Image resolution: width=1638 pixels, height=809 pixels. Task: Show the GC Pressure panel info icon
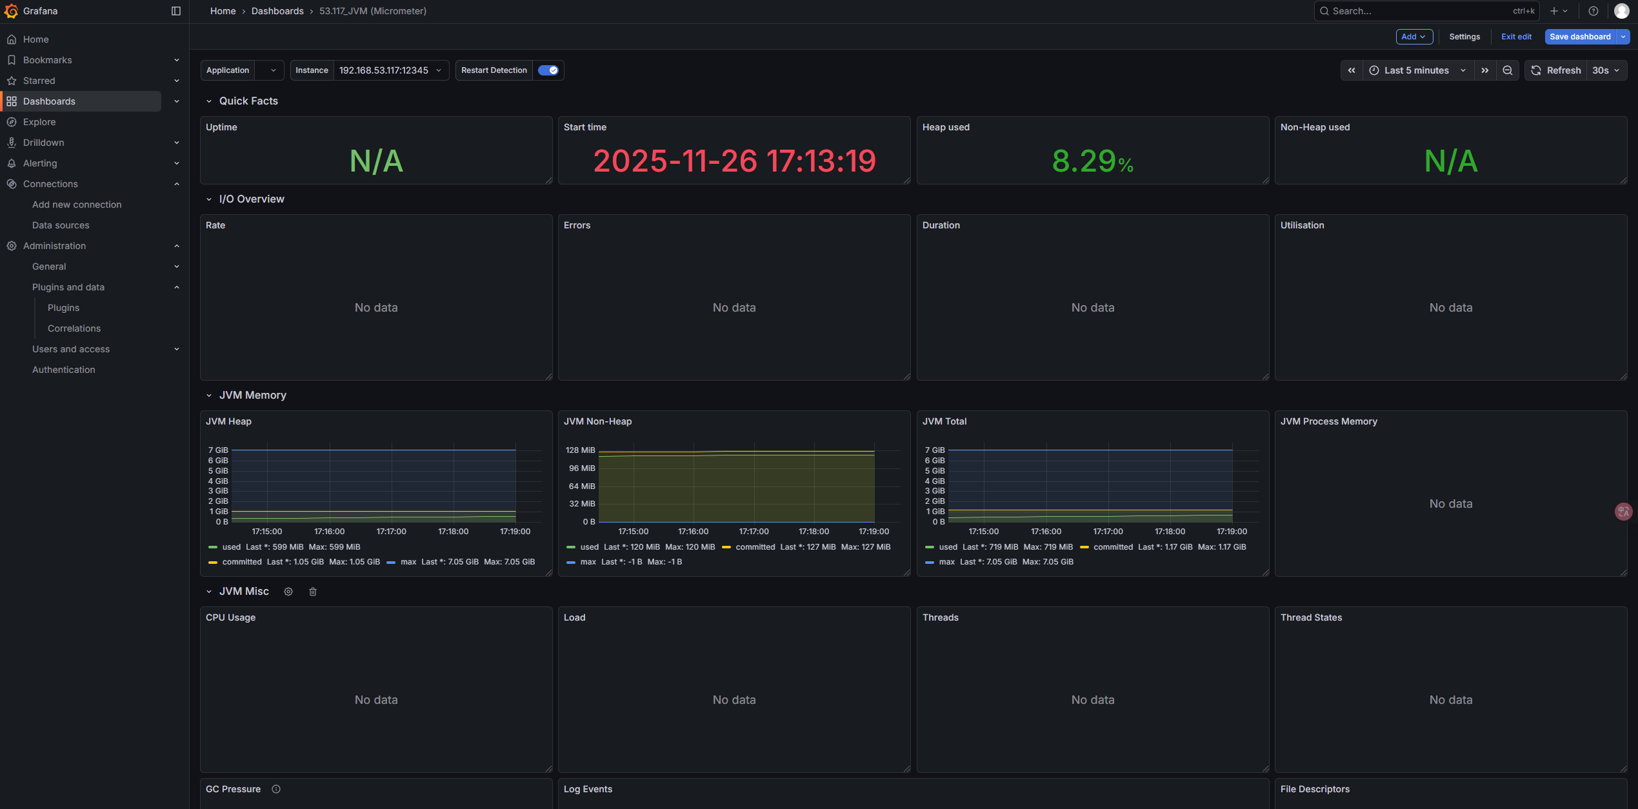276,789
